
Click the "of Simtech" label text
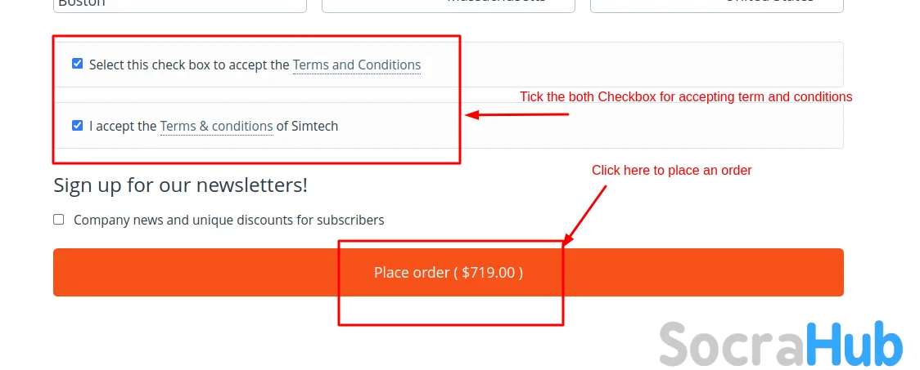(x=307, y=127)
